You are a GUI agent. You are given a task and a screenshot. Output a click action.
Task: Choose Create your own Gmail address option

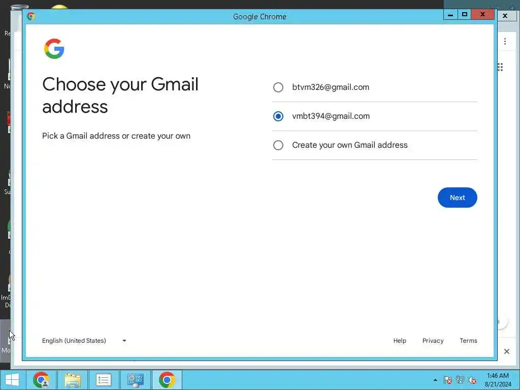(x=278, y=145)
